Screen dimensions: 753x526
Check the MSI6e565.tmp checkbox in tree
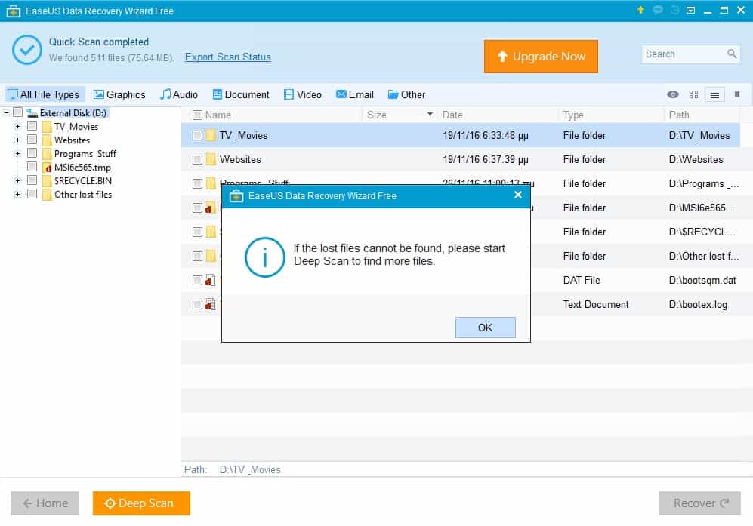[32, 167]
